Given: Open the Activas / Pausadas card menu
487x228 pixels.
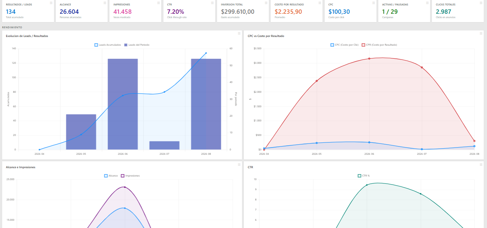Looking at the screenshot, I should [427, 3].
